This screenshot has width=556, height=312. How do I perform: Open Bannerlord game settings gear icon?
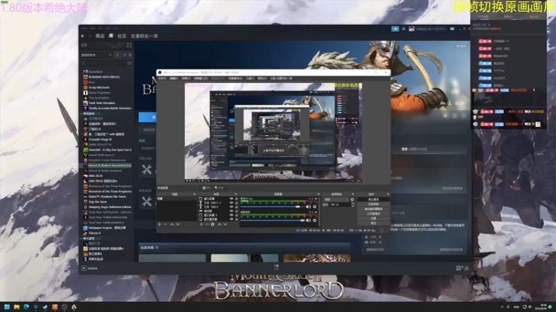(445, 116)
